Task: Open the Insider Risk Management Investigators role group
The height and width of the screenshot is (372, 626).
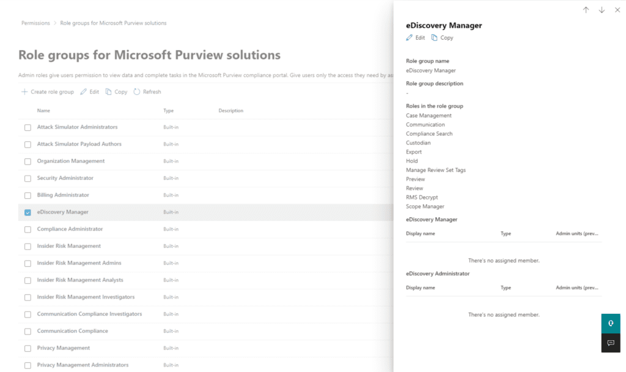Action: coord(86,297)
